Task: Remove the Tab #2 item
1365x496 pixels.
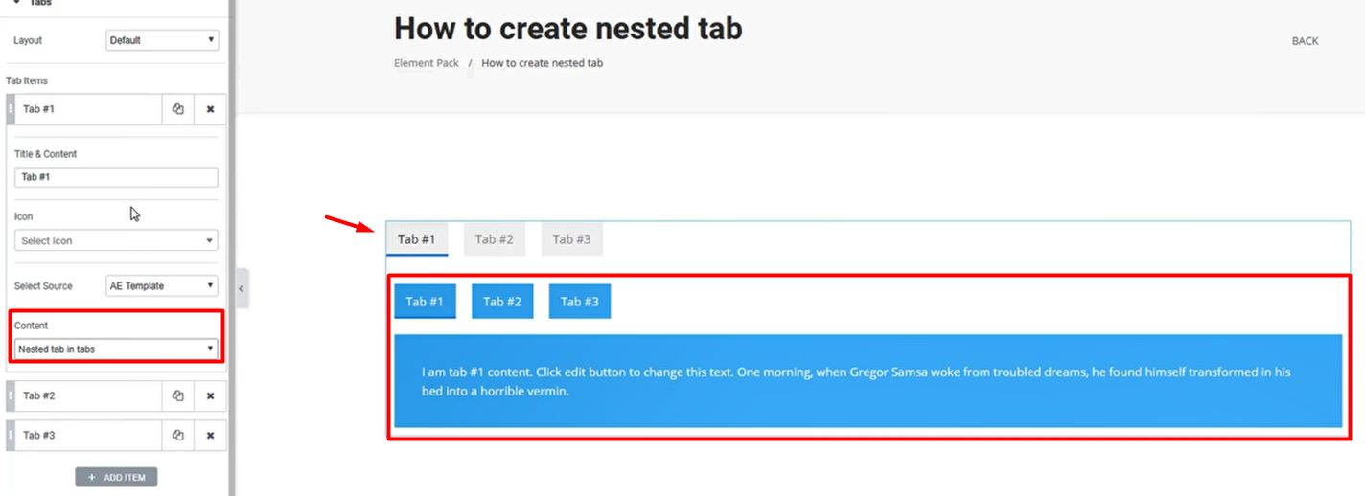Action: pos(210,395)
